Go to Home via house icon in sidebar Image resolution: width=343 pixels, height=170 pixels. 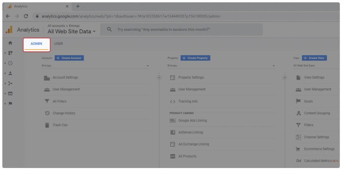[x=10, y=43]
